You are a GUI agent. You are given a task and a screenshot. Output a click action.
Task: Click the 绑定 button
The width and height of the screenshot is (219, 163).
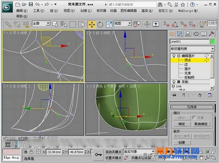pyautogui.click(x=182, y=124)
